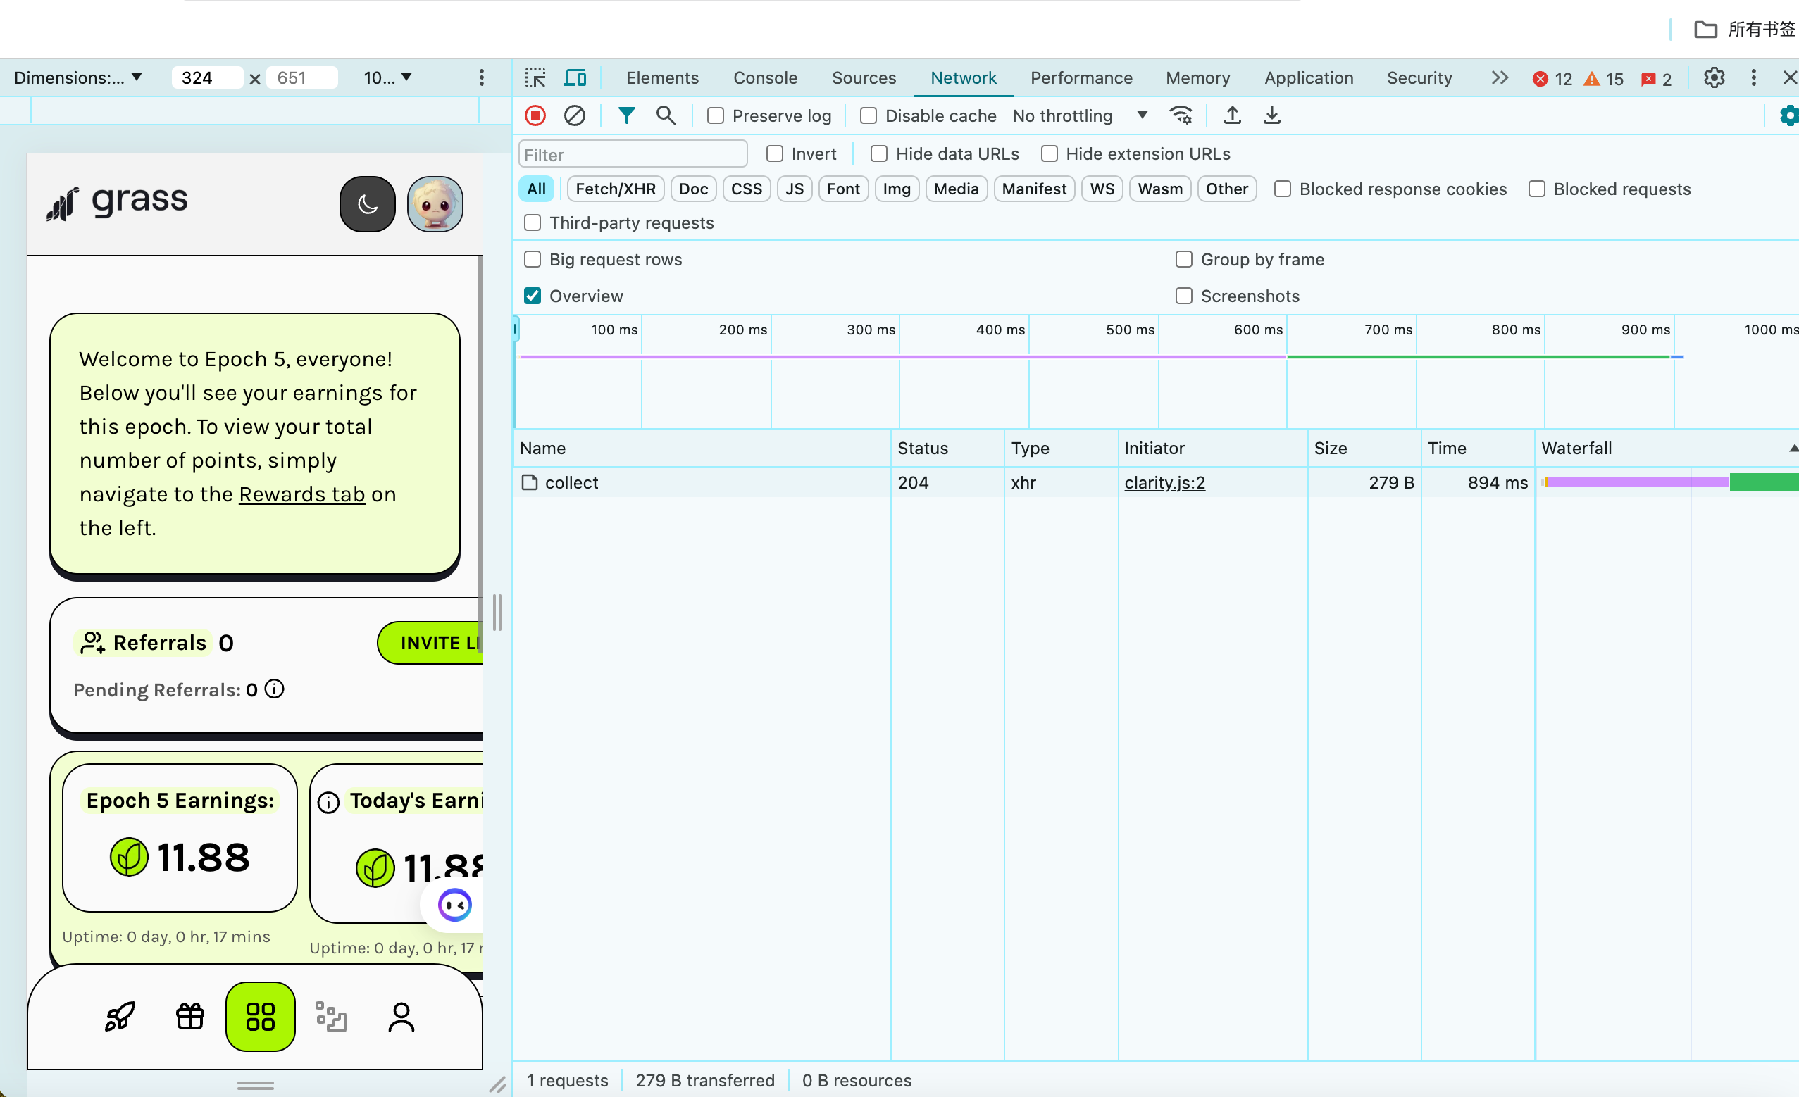Open the gift rewards tab icon
1799x1097 pixels.
point(189,1016)
